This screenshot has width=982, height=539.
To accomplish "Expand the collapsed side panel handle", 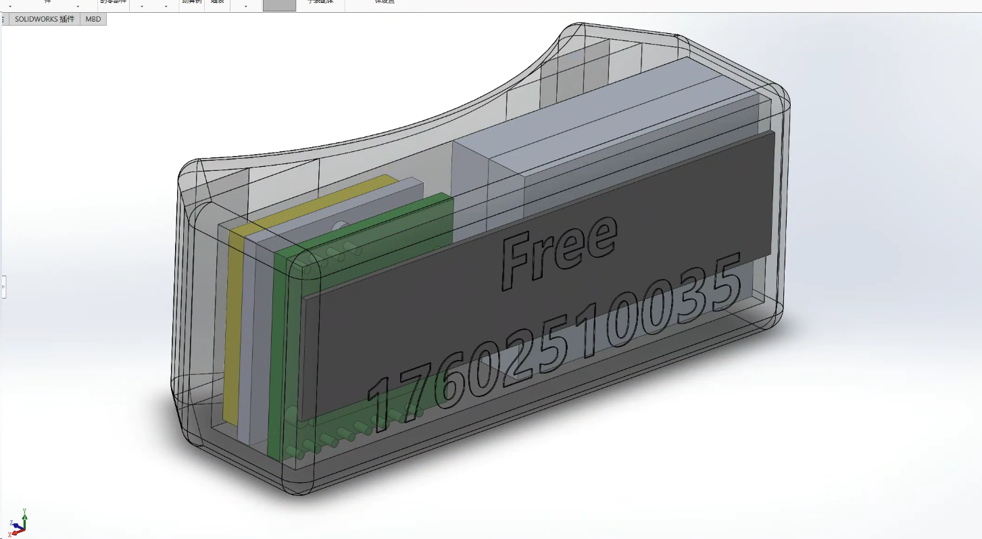I will pyautogui.click(x=3, y=286).
